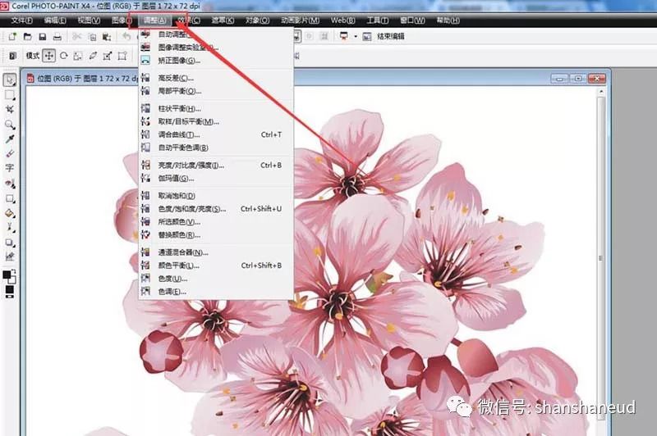Choose 取消饱和(D) menu entry

coord(216,196)
